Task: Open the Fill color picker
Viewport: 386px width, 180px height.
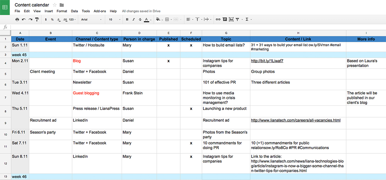Action: [159, 19]
